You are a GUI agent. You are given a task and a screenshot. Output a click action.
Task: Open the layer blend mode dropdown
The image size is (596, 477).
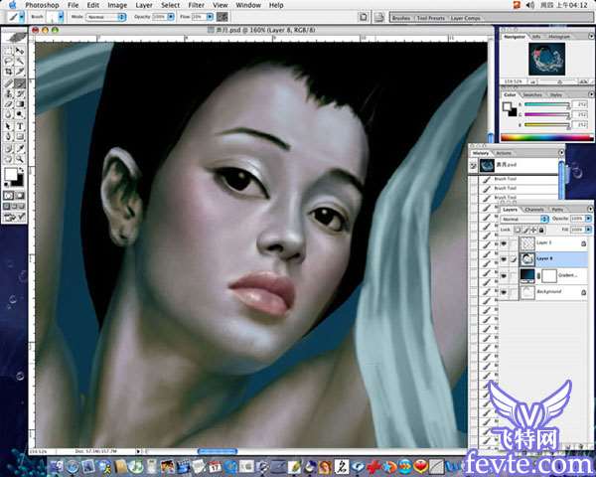pyautogui.click(x=524, y=219)
